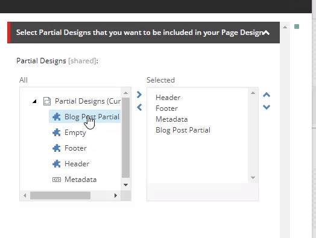316x238 pixels.
Task: Move item right to Selected list
Action: coord(139,95)
